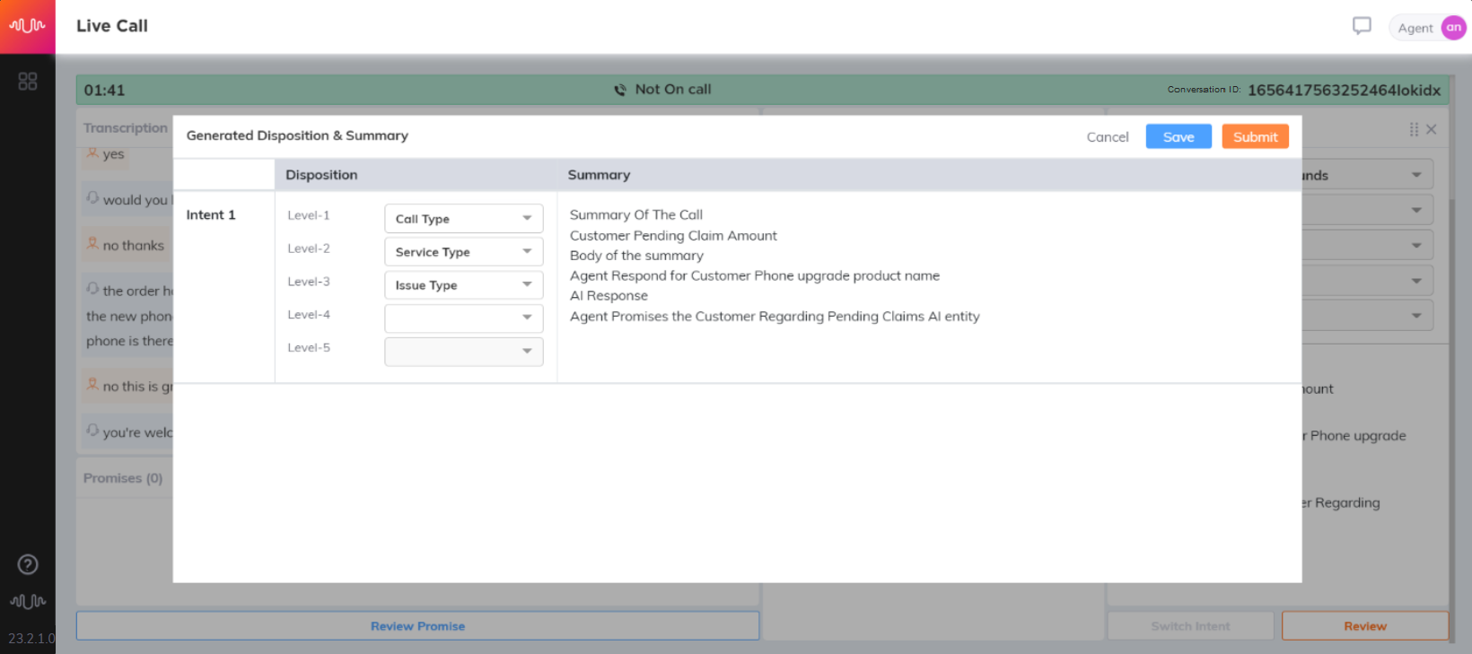Click the Summary column header
The height and width of the screenshot is (654, 1472).
[599, 175]
